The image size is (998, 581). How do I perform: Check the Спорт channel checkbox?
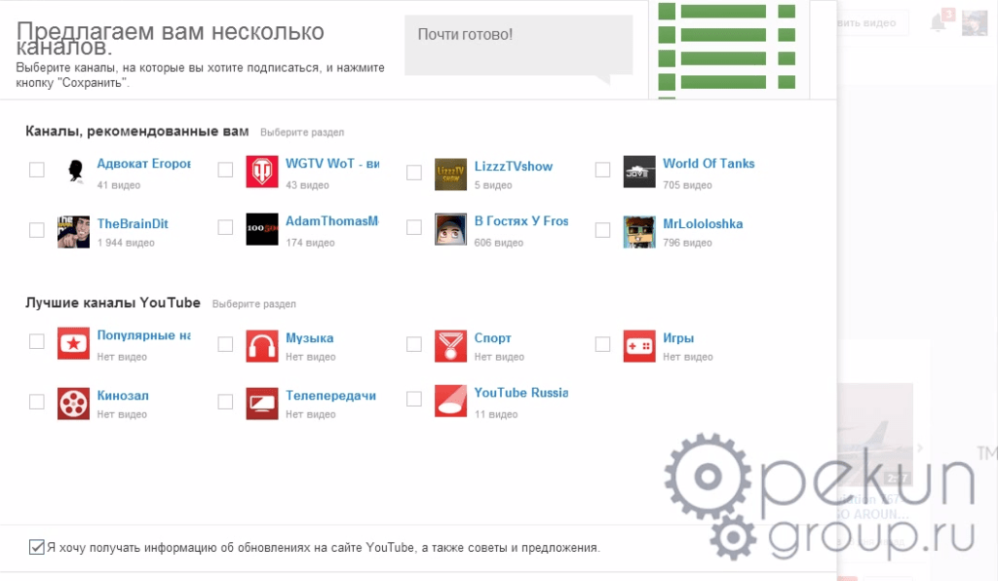[413, 344]
